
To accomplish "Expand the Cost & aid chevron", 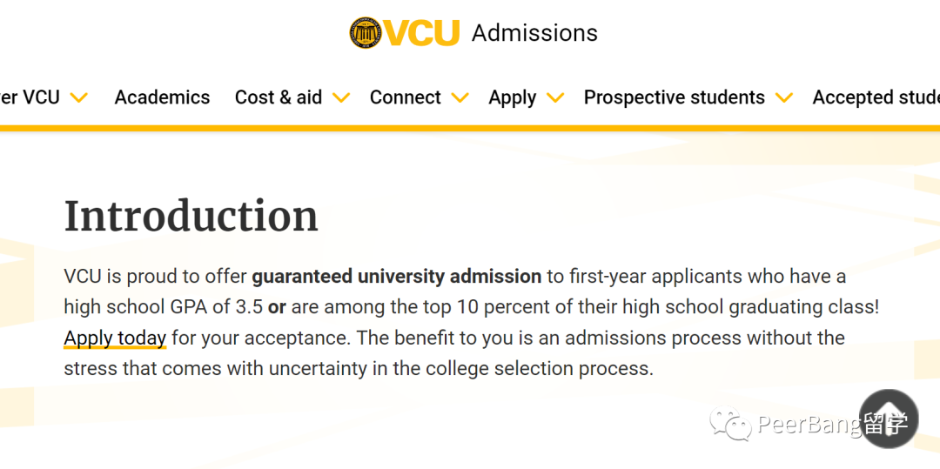I will coord(341,97).
